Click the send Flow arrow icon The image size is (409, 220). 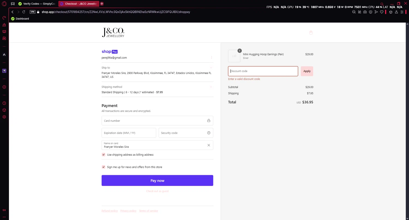(x=376, y=12)
